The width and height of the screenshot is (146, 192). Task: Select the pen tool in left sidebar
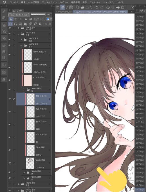tap(4, 12)
